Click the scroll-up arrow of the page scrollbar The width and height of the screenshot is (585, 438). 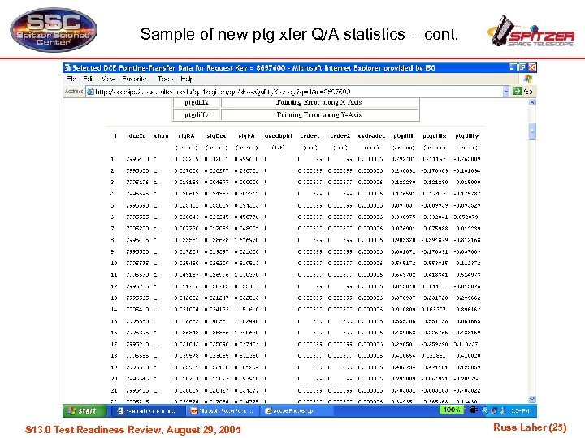[x=532, y=102]
